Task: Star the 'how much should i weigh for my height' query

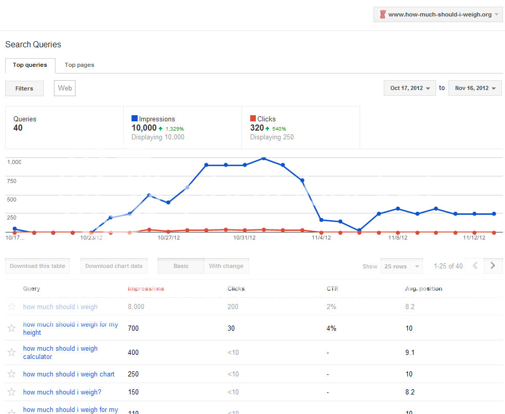Action: (12, 328)
